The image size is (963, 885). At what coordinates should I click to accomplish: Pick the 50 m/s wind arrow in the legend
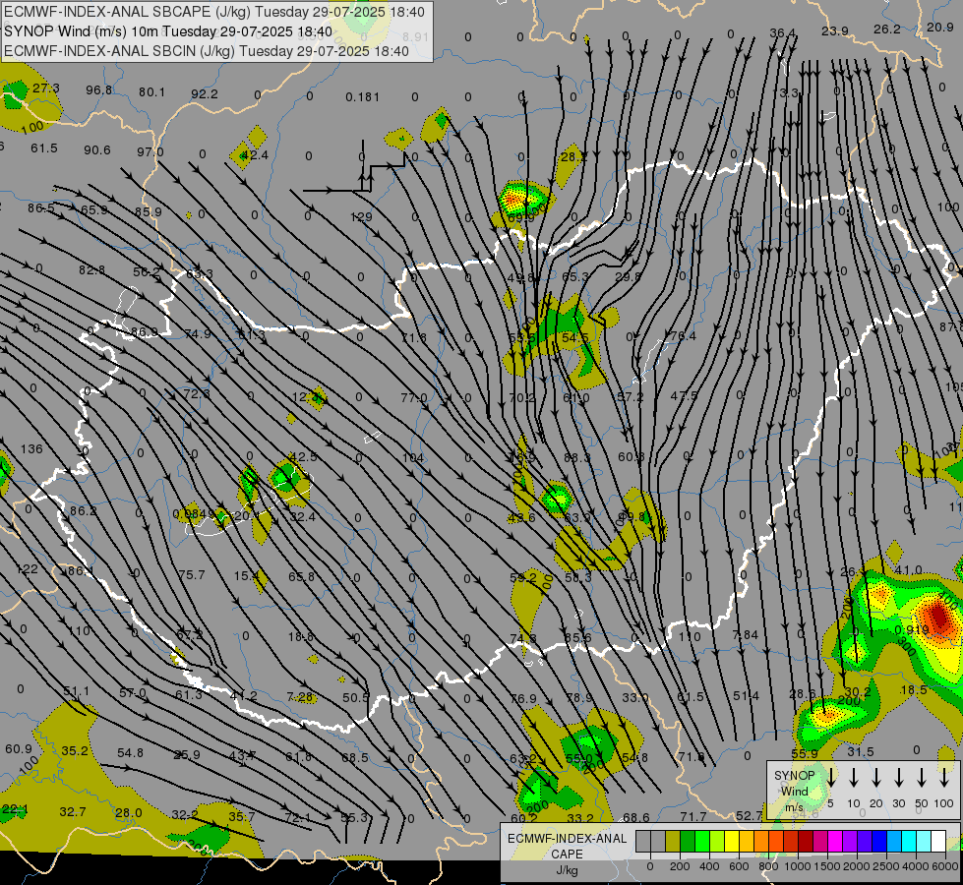click(x=922, y=778)
